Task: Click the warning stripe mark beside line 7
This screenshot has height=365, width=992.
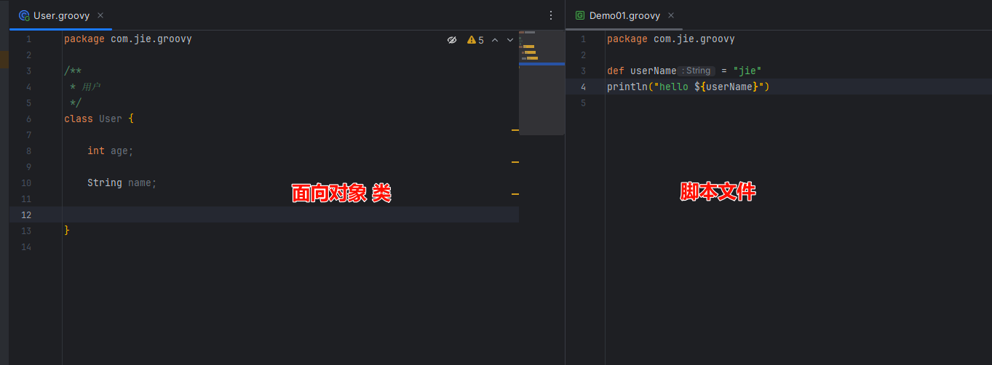Action: [x=515, y=130]
